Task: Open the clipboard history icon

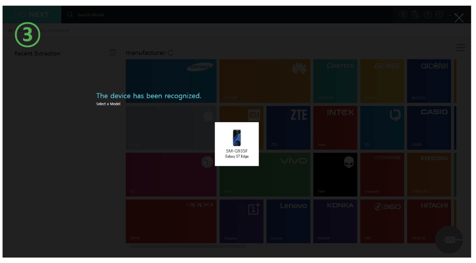Action: click(415, 15)
